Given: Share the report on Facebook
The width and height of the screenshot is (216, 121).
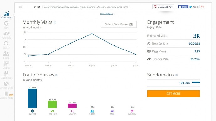Looking at the screenshot, I should click(x=183, y=7).
